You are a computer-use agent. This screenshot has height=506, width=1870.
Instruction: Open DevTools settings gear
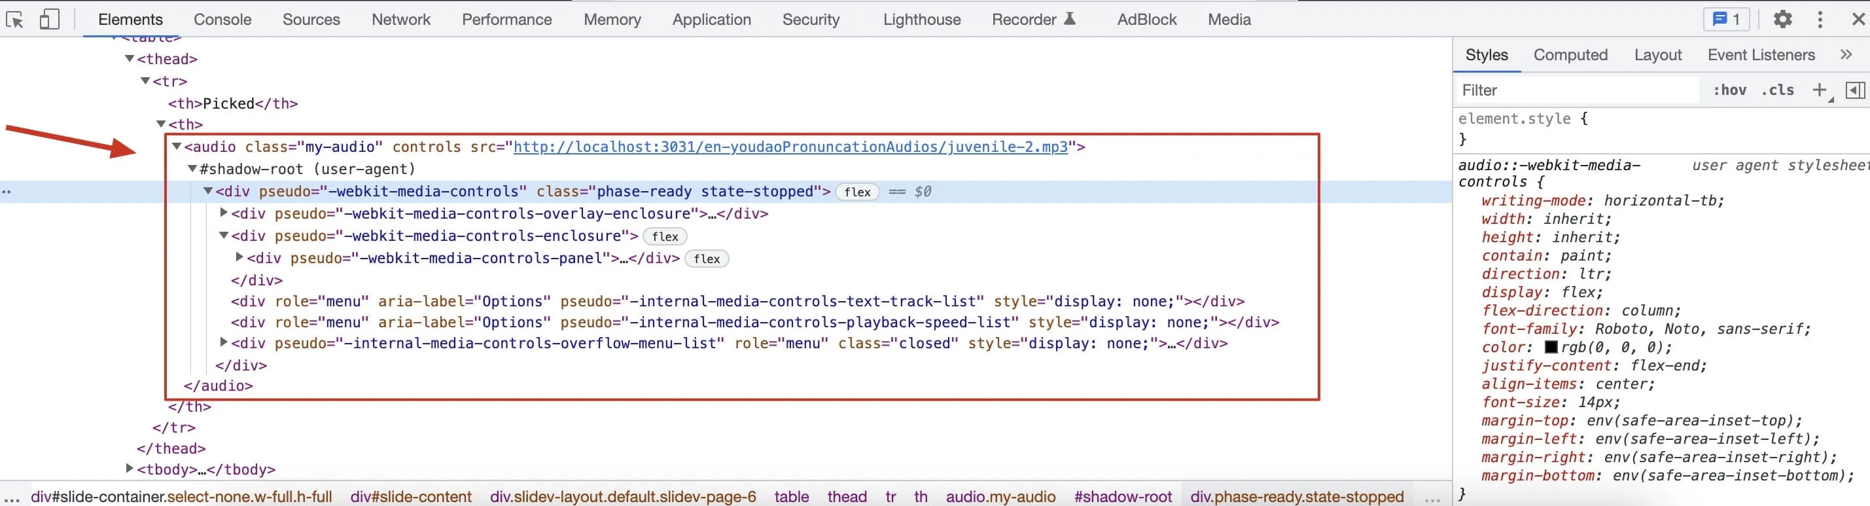pos(1782,20)
